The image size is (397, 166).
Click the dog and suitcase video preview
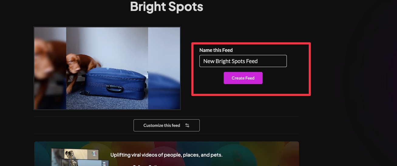(x=107, y=68)
